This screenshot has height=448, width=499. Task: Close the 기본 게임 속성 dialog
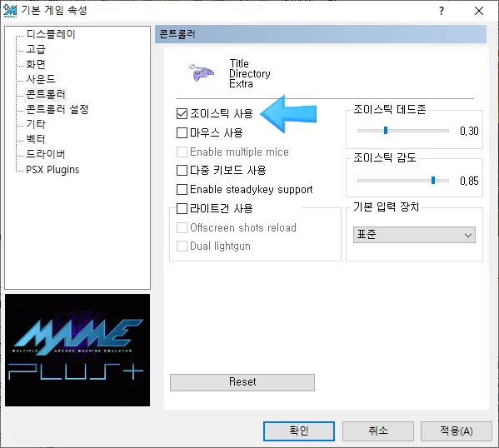[x=479, y=11]
